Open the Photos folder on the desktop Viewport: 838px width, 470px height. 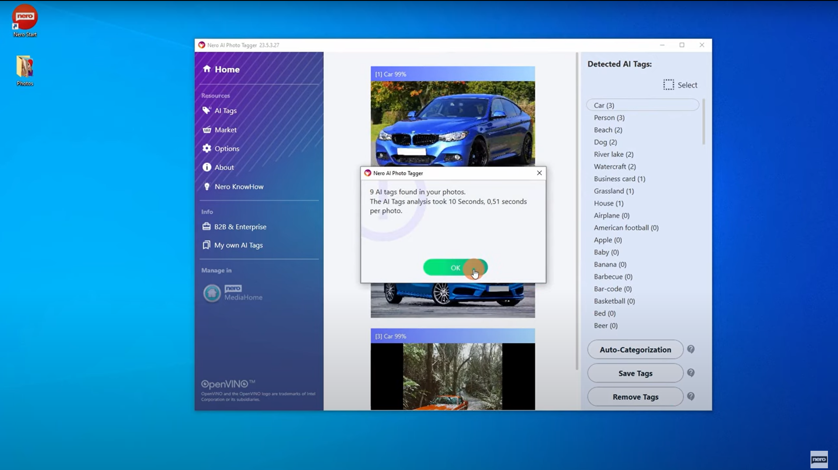(25, 70)
